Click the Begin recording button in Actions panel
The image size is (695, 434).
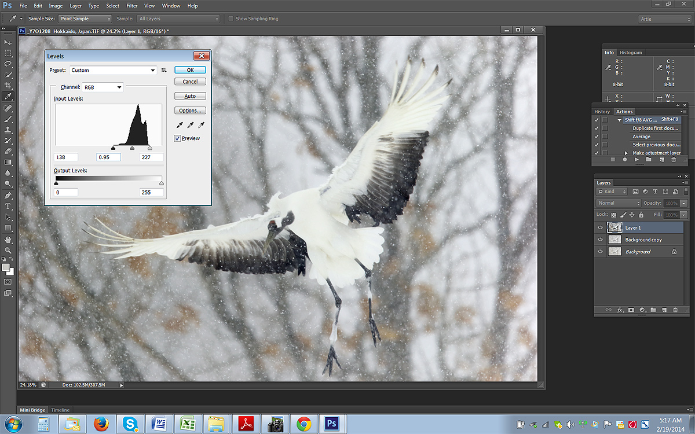(x=625, y=159)
